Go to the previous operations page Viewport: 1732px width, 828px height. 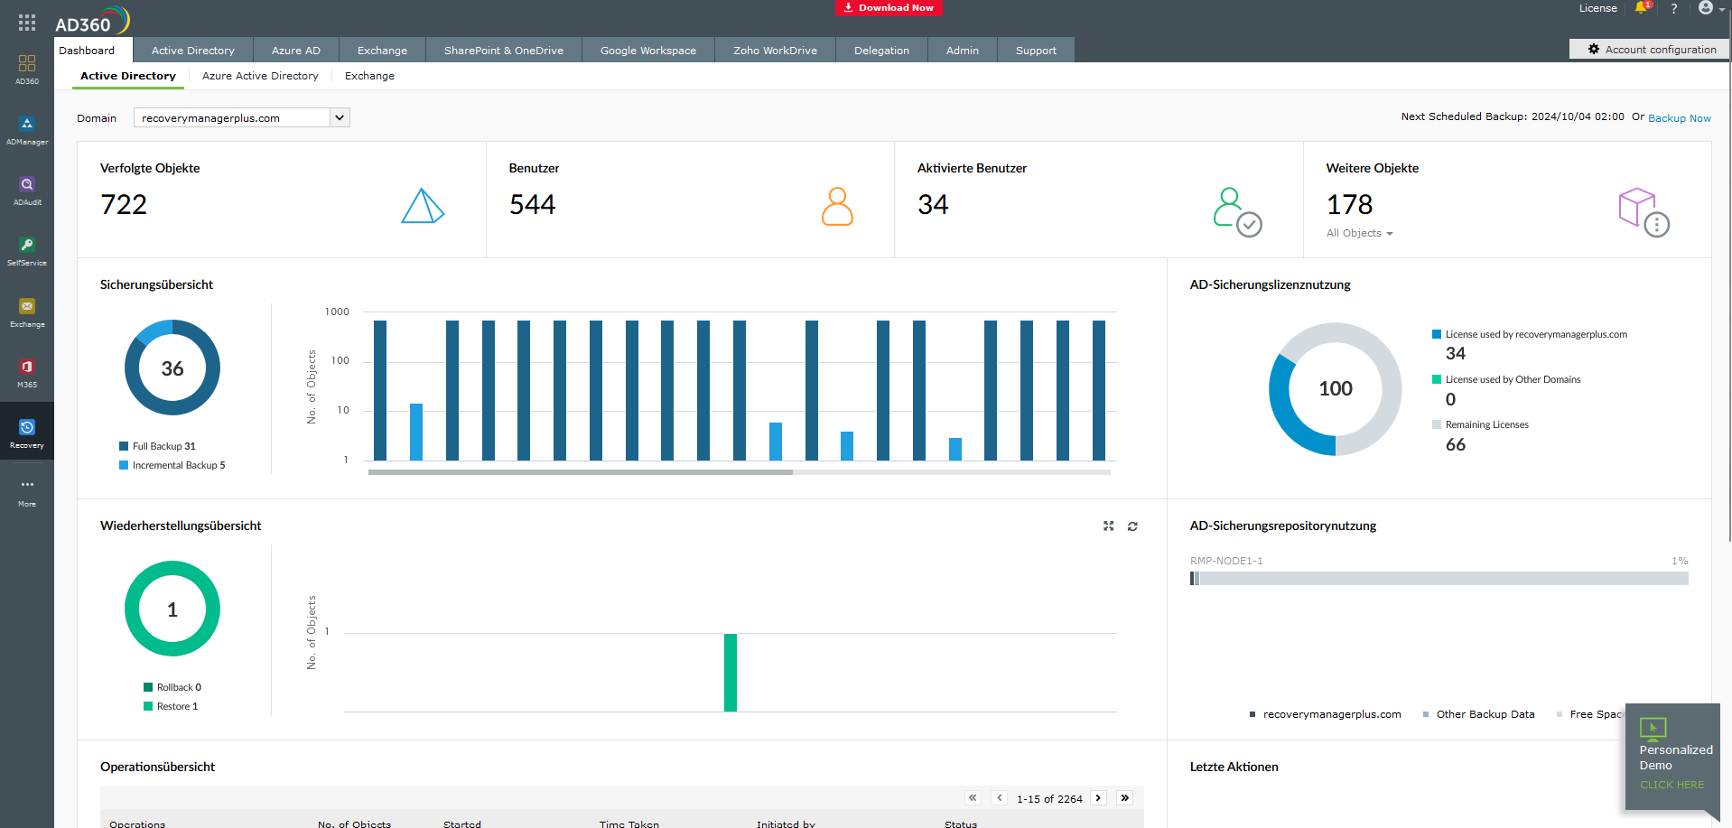click(1000, 798)
